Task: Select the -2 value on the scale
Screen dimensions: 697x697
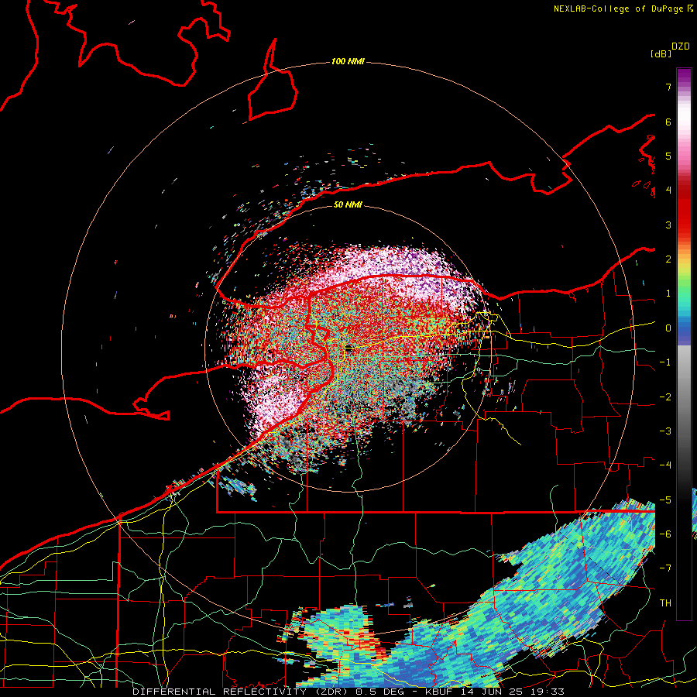Action: click(665, 397)
